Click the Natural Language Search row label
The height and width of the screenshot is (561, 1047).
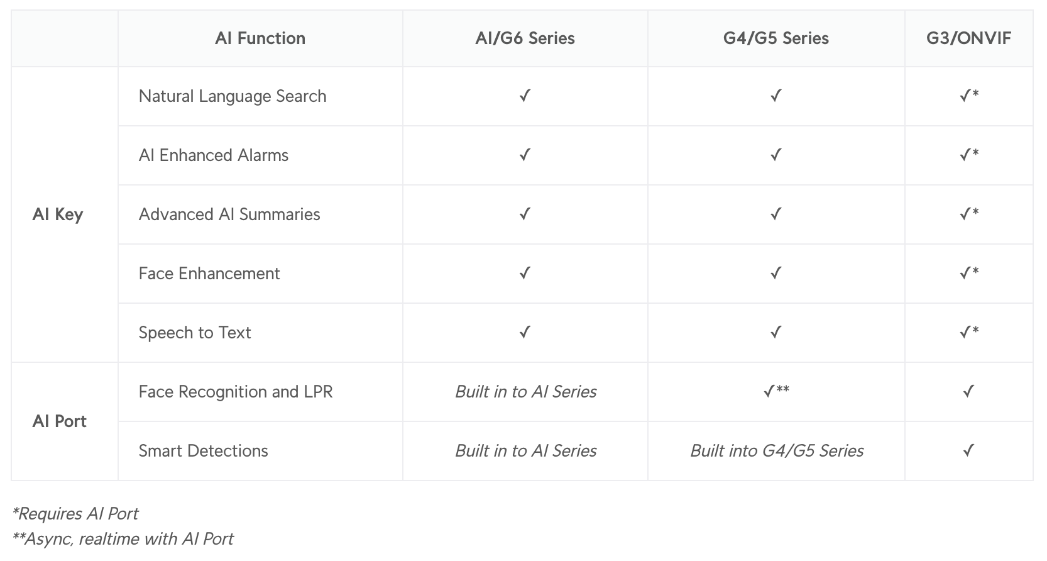(233, 96)
